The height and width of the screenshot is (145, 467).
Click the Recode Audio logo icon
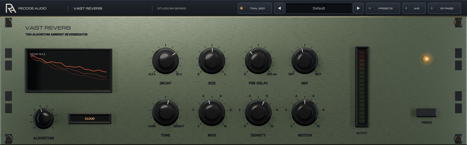pos(11,8)
